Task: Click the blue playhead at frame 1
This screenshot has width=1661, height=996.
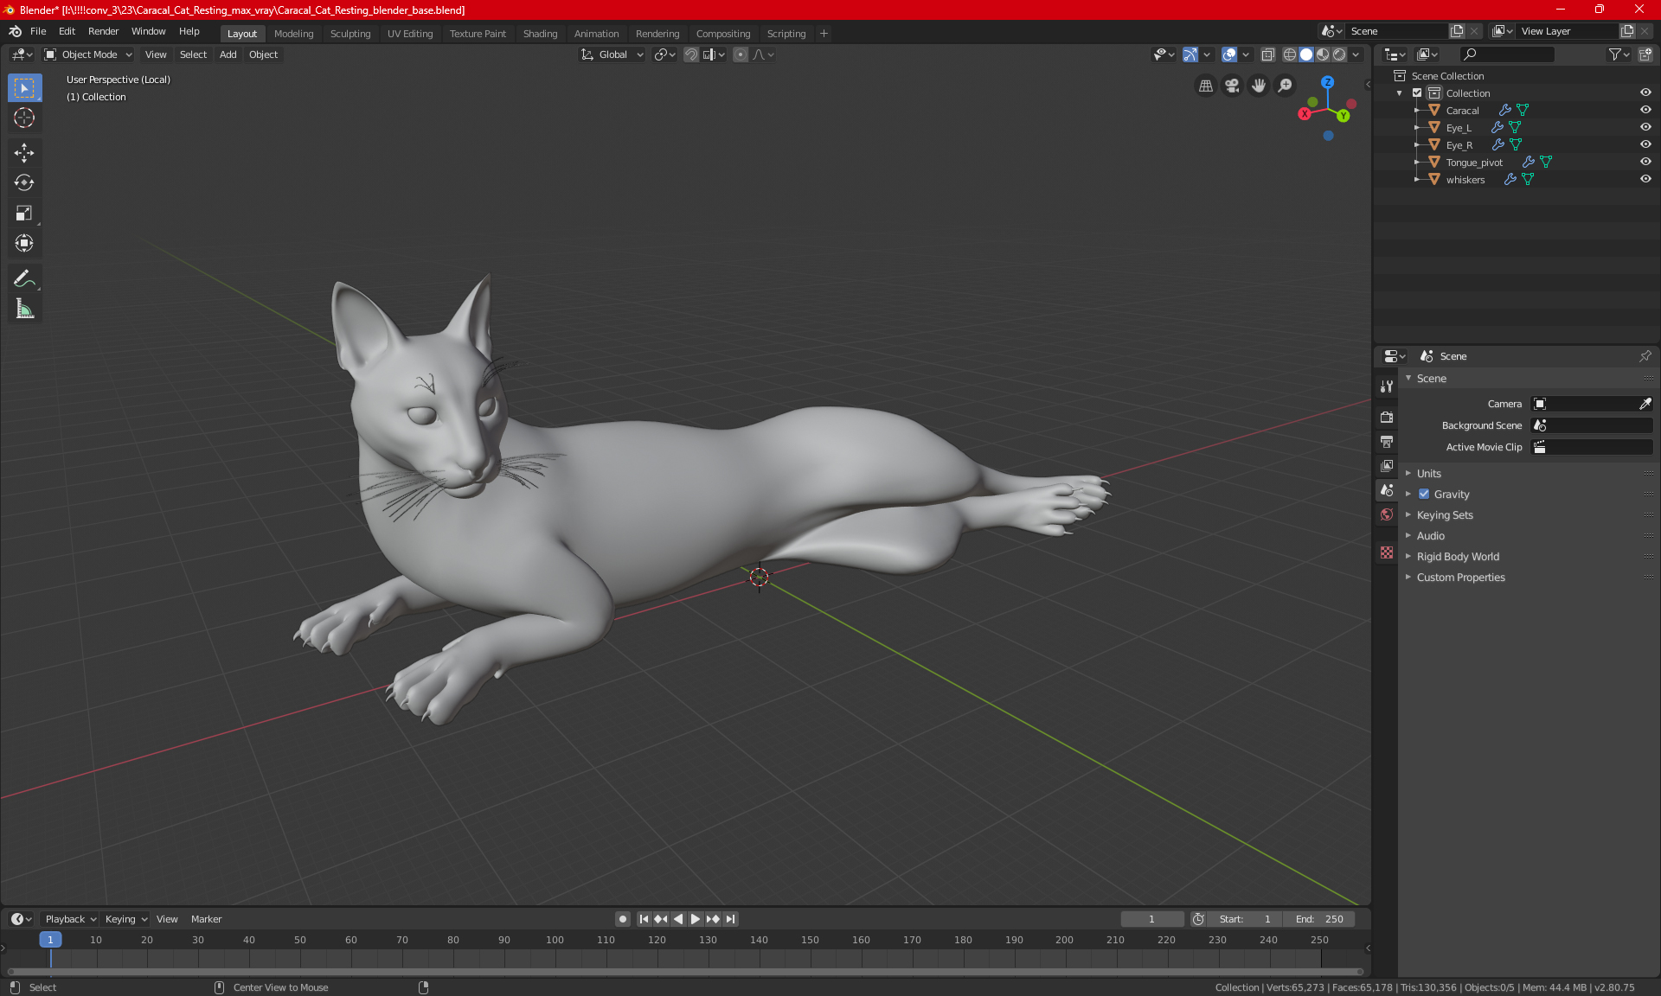Action: (50, 940)
